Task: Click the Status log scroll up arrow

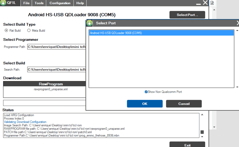Action: point(202,115)
